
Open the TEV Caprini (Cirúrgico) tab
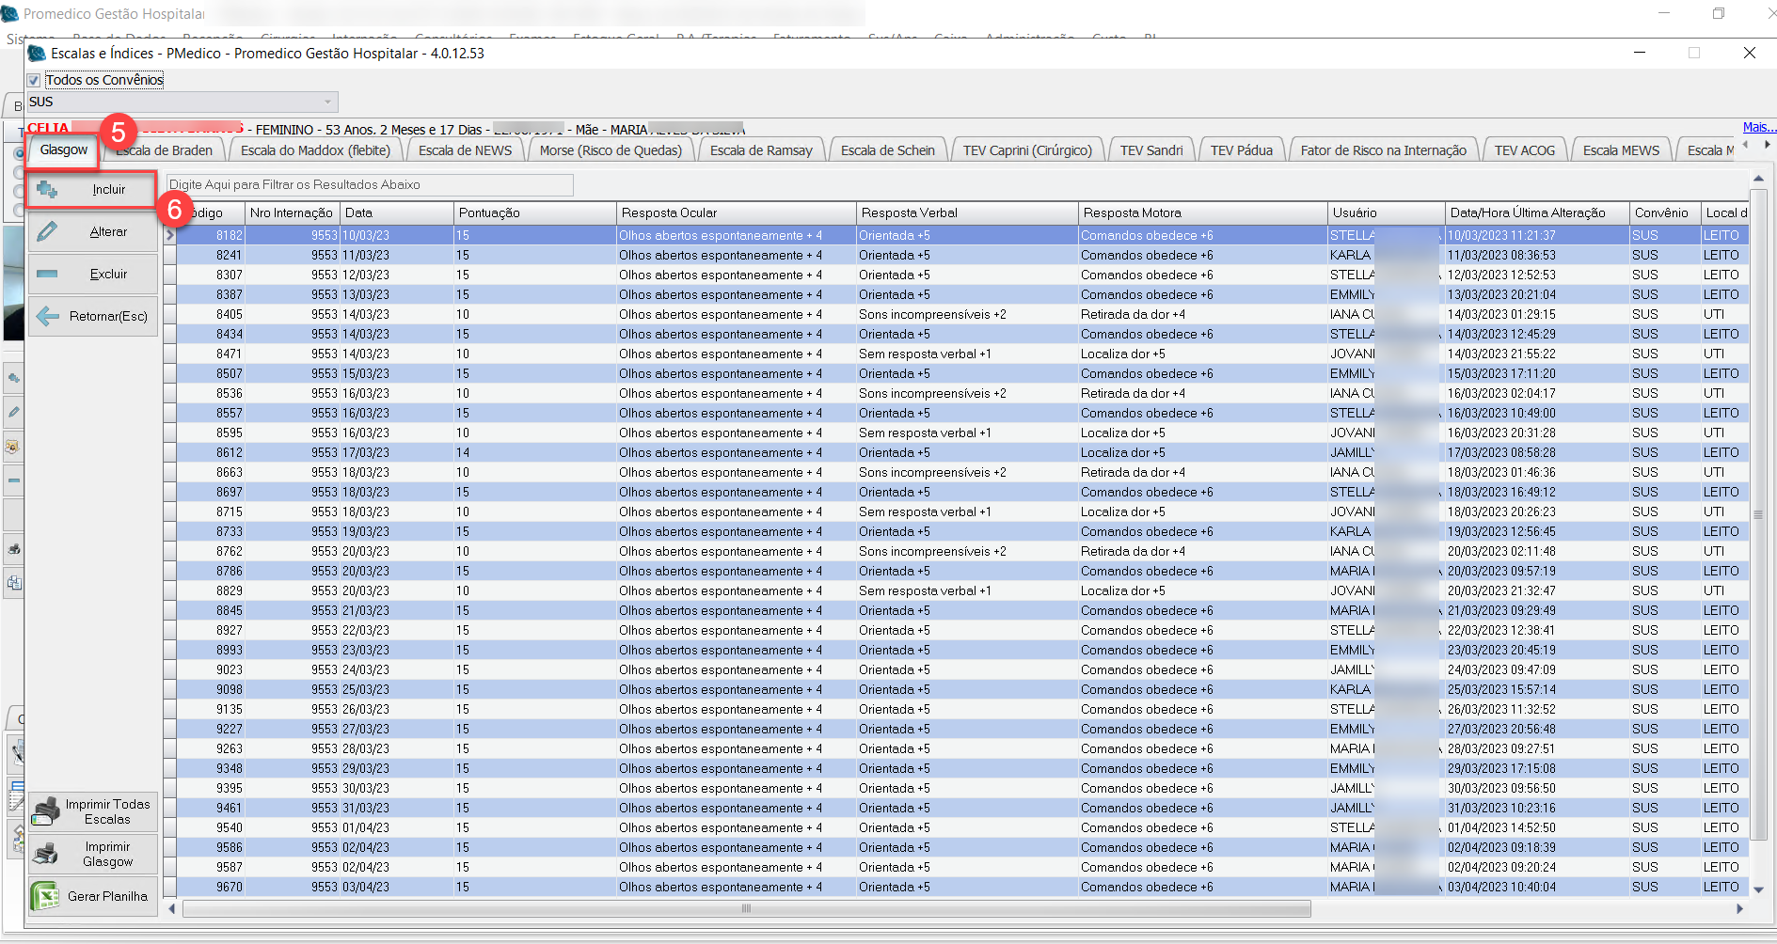coord(1026,150)
